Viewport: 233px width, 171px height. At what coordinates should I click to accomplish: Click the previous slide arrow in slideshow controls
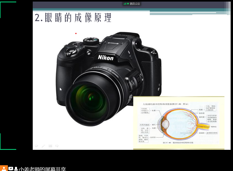pyautogui.click(x=36, y=146)
